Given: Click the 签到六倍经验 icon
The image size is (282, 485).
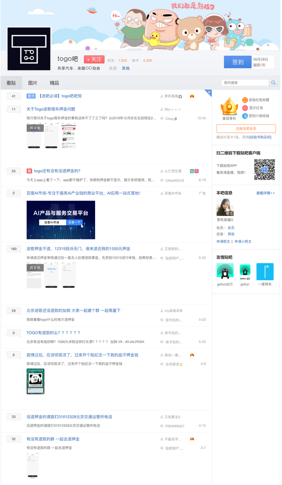Looking at the screenshot, I should (245, 116).
